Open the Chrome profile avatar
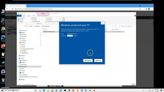The width and height of the screenshot is (164, 92). tap(149, 9)
